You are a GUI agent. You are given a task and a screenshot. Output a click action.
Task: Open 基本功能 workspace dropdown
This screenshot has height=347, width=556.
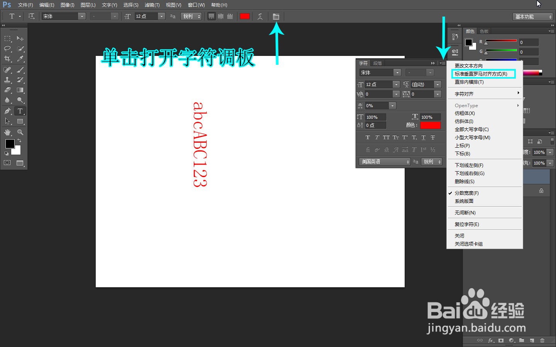tap(533, 17)
